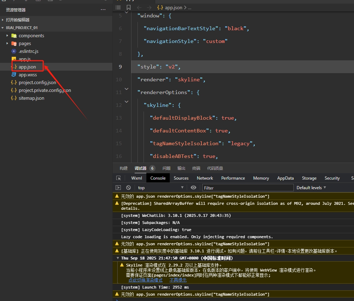Click the bookmark icon in editor toolbar

129,7
